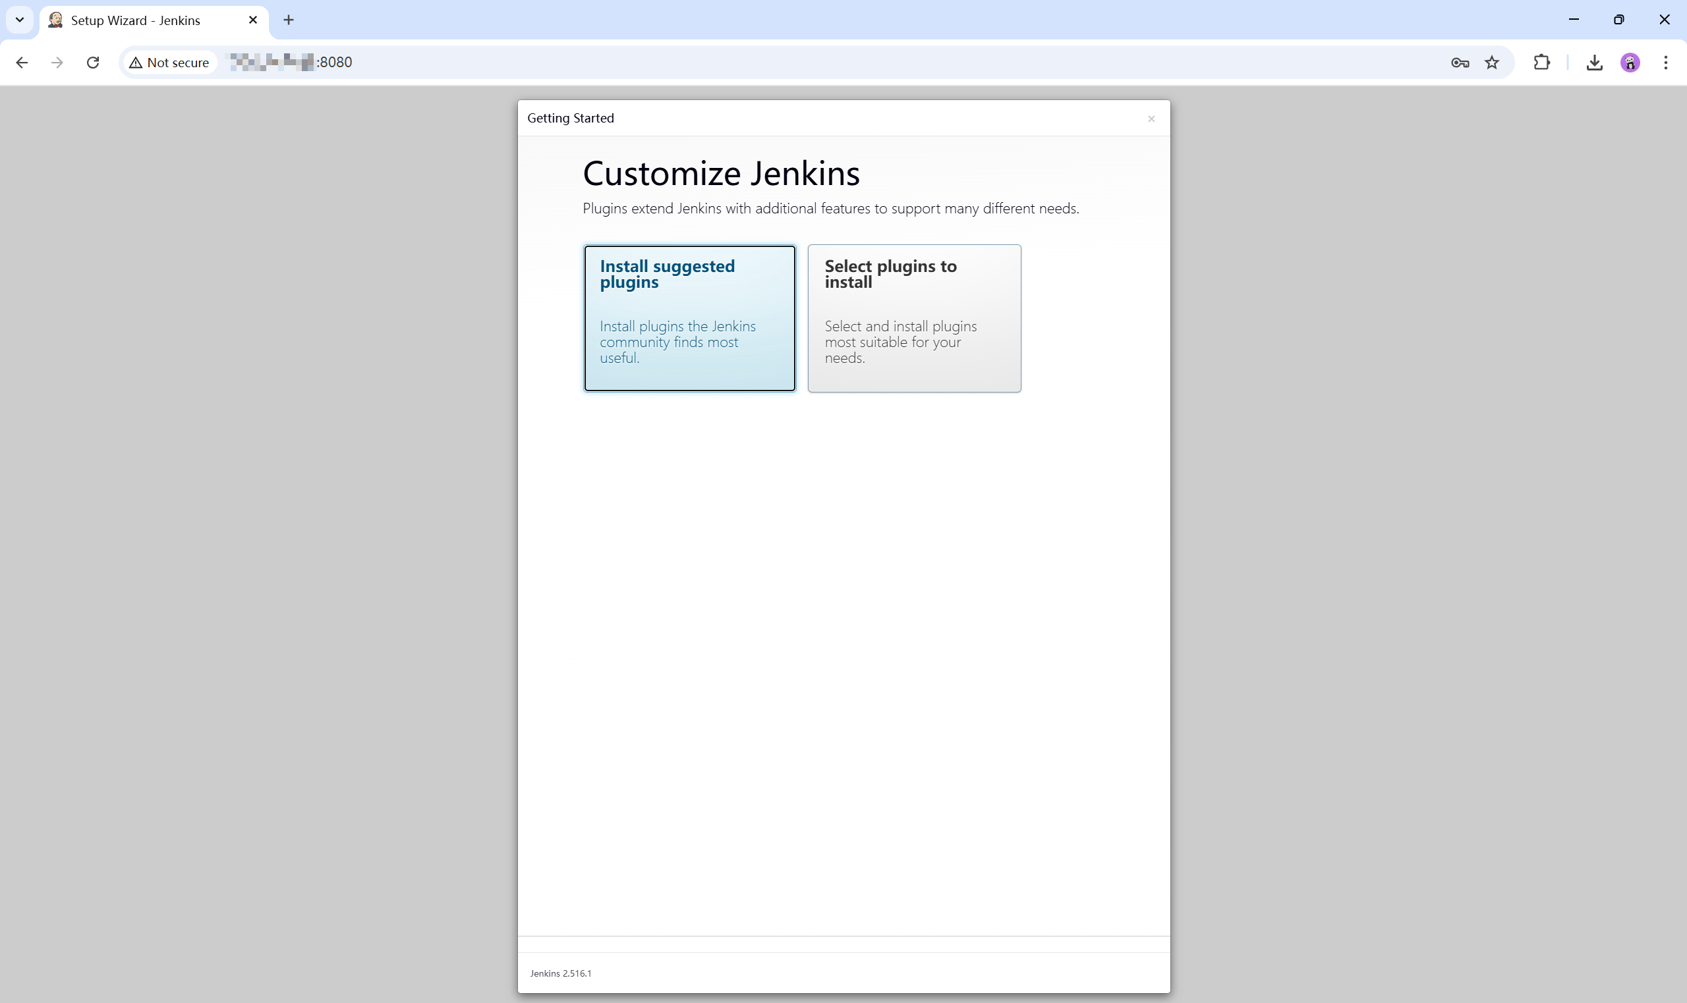Open the Not secure site info
Image resolution: width=1687 pixels, height=1003 pixels.
pos(170,62)
